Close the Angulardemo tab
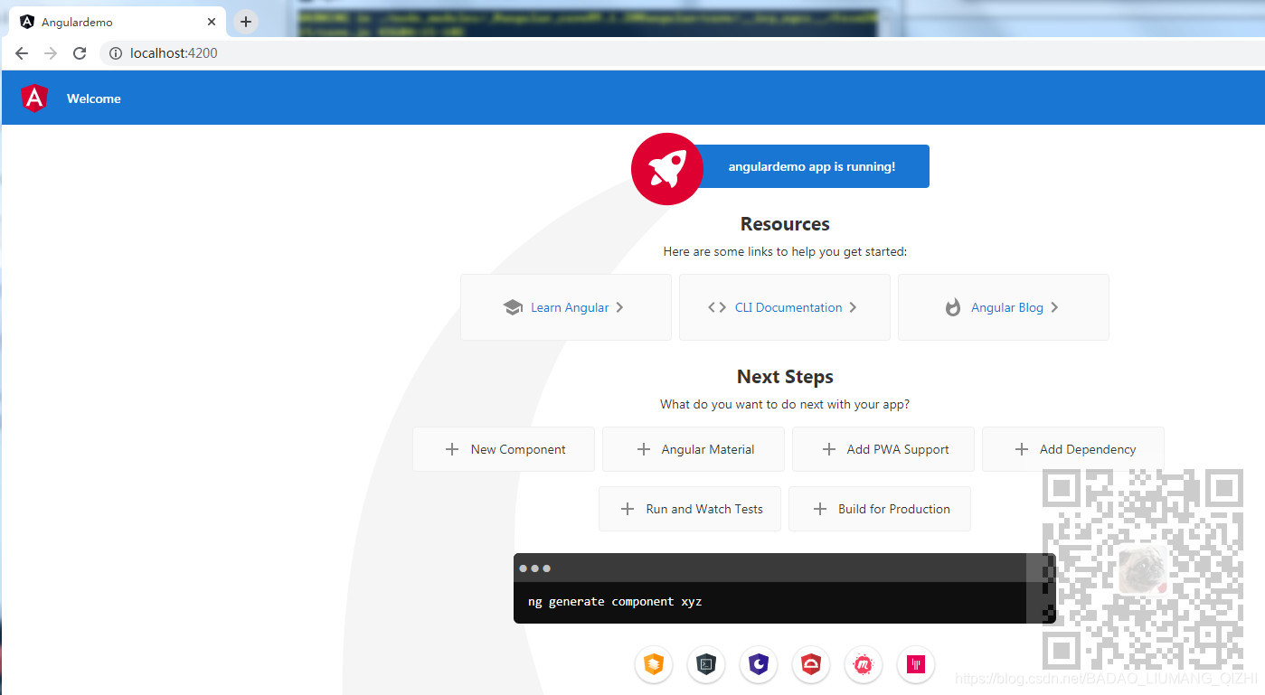1265x695 pixels. click(x=212, y=22)
